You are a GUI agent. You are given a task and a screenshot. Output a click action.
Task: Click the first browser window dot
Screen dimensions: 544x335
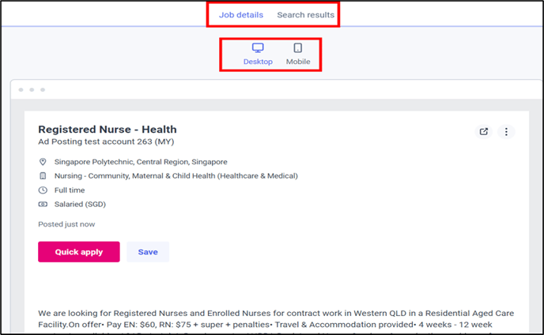click(x=21, y=90)
